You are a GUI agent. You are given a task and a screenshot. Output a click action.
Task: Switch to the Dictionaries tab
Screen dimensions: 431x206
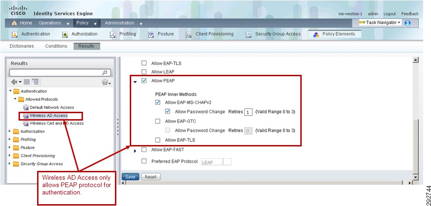(22, 46)
